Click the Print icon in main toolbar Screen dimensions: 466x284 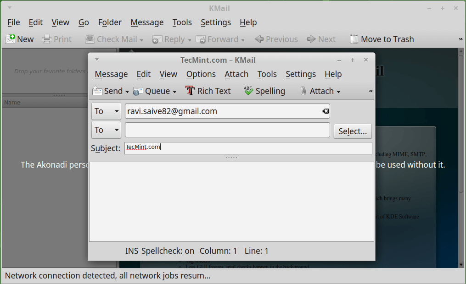pos(47,39)
